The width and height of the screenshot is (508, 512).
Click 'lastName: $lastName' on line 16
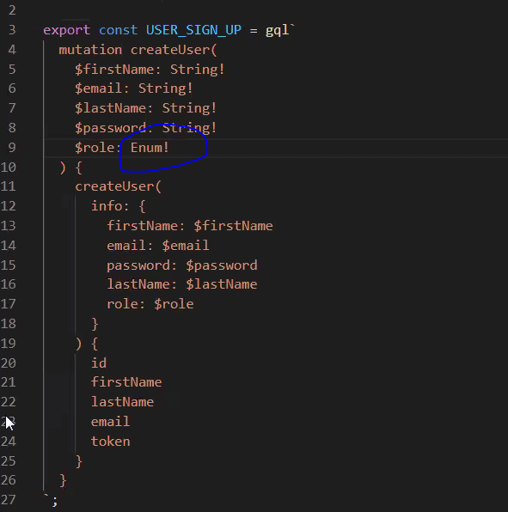pyautogui.click(x=182, y=284)
